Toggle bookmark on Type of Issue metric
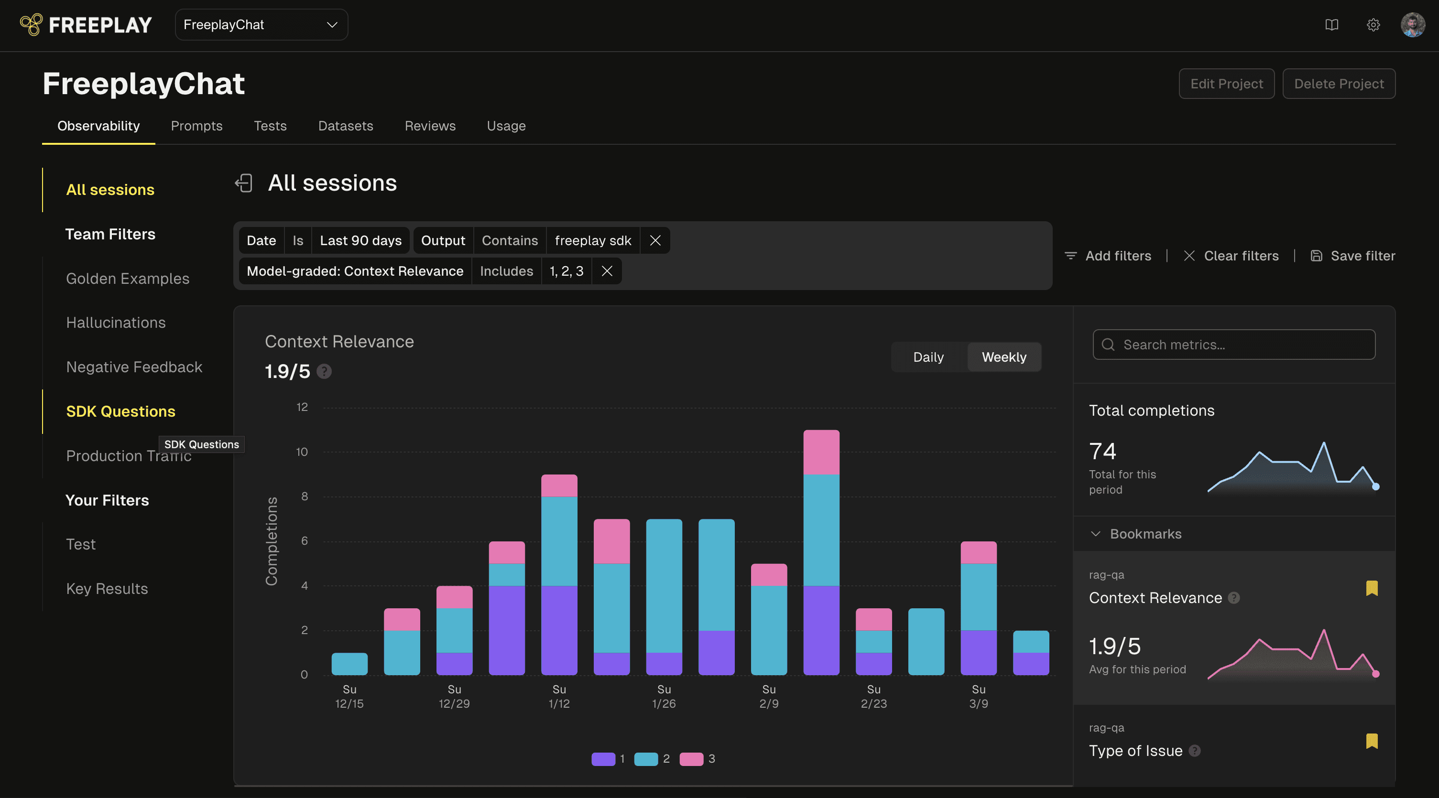 click(1372, 741)
